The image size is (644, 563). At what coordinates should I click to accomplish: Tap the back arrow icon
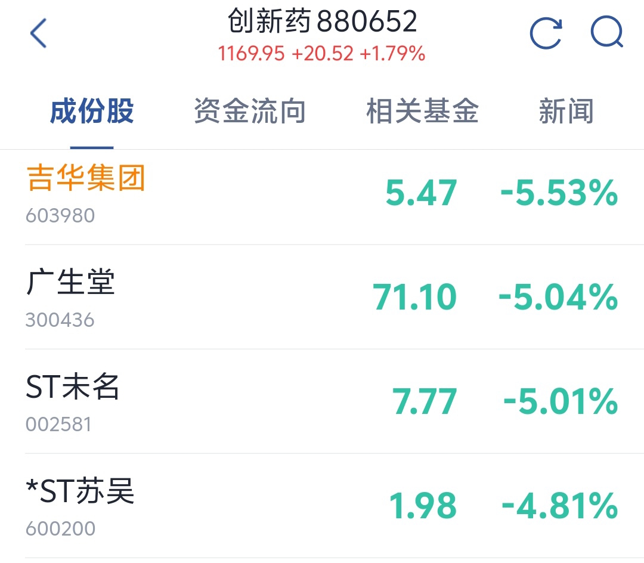point(39,33)
